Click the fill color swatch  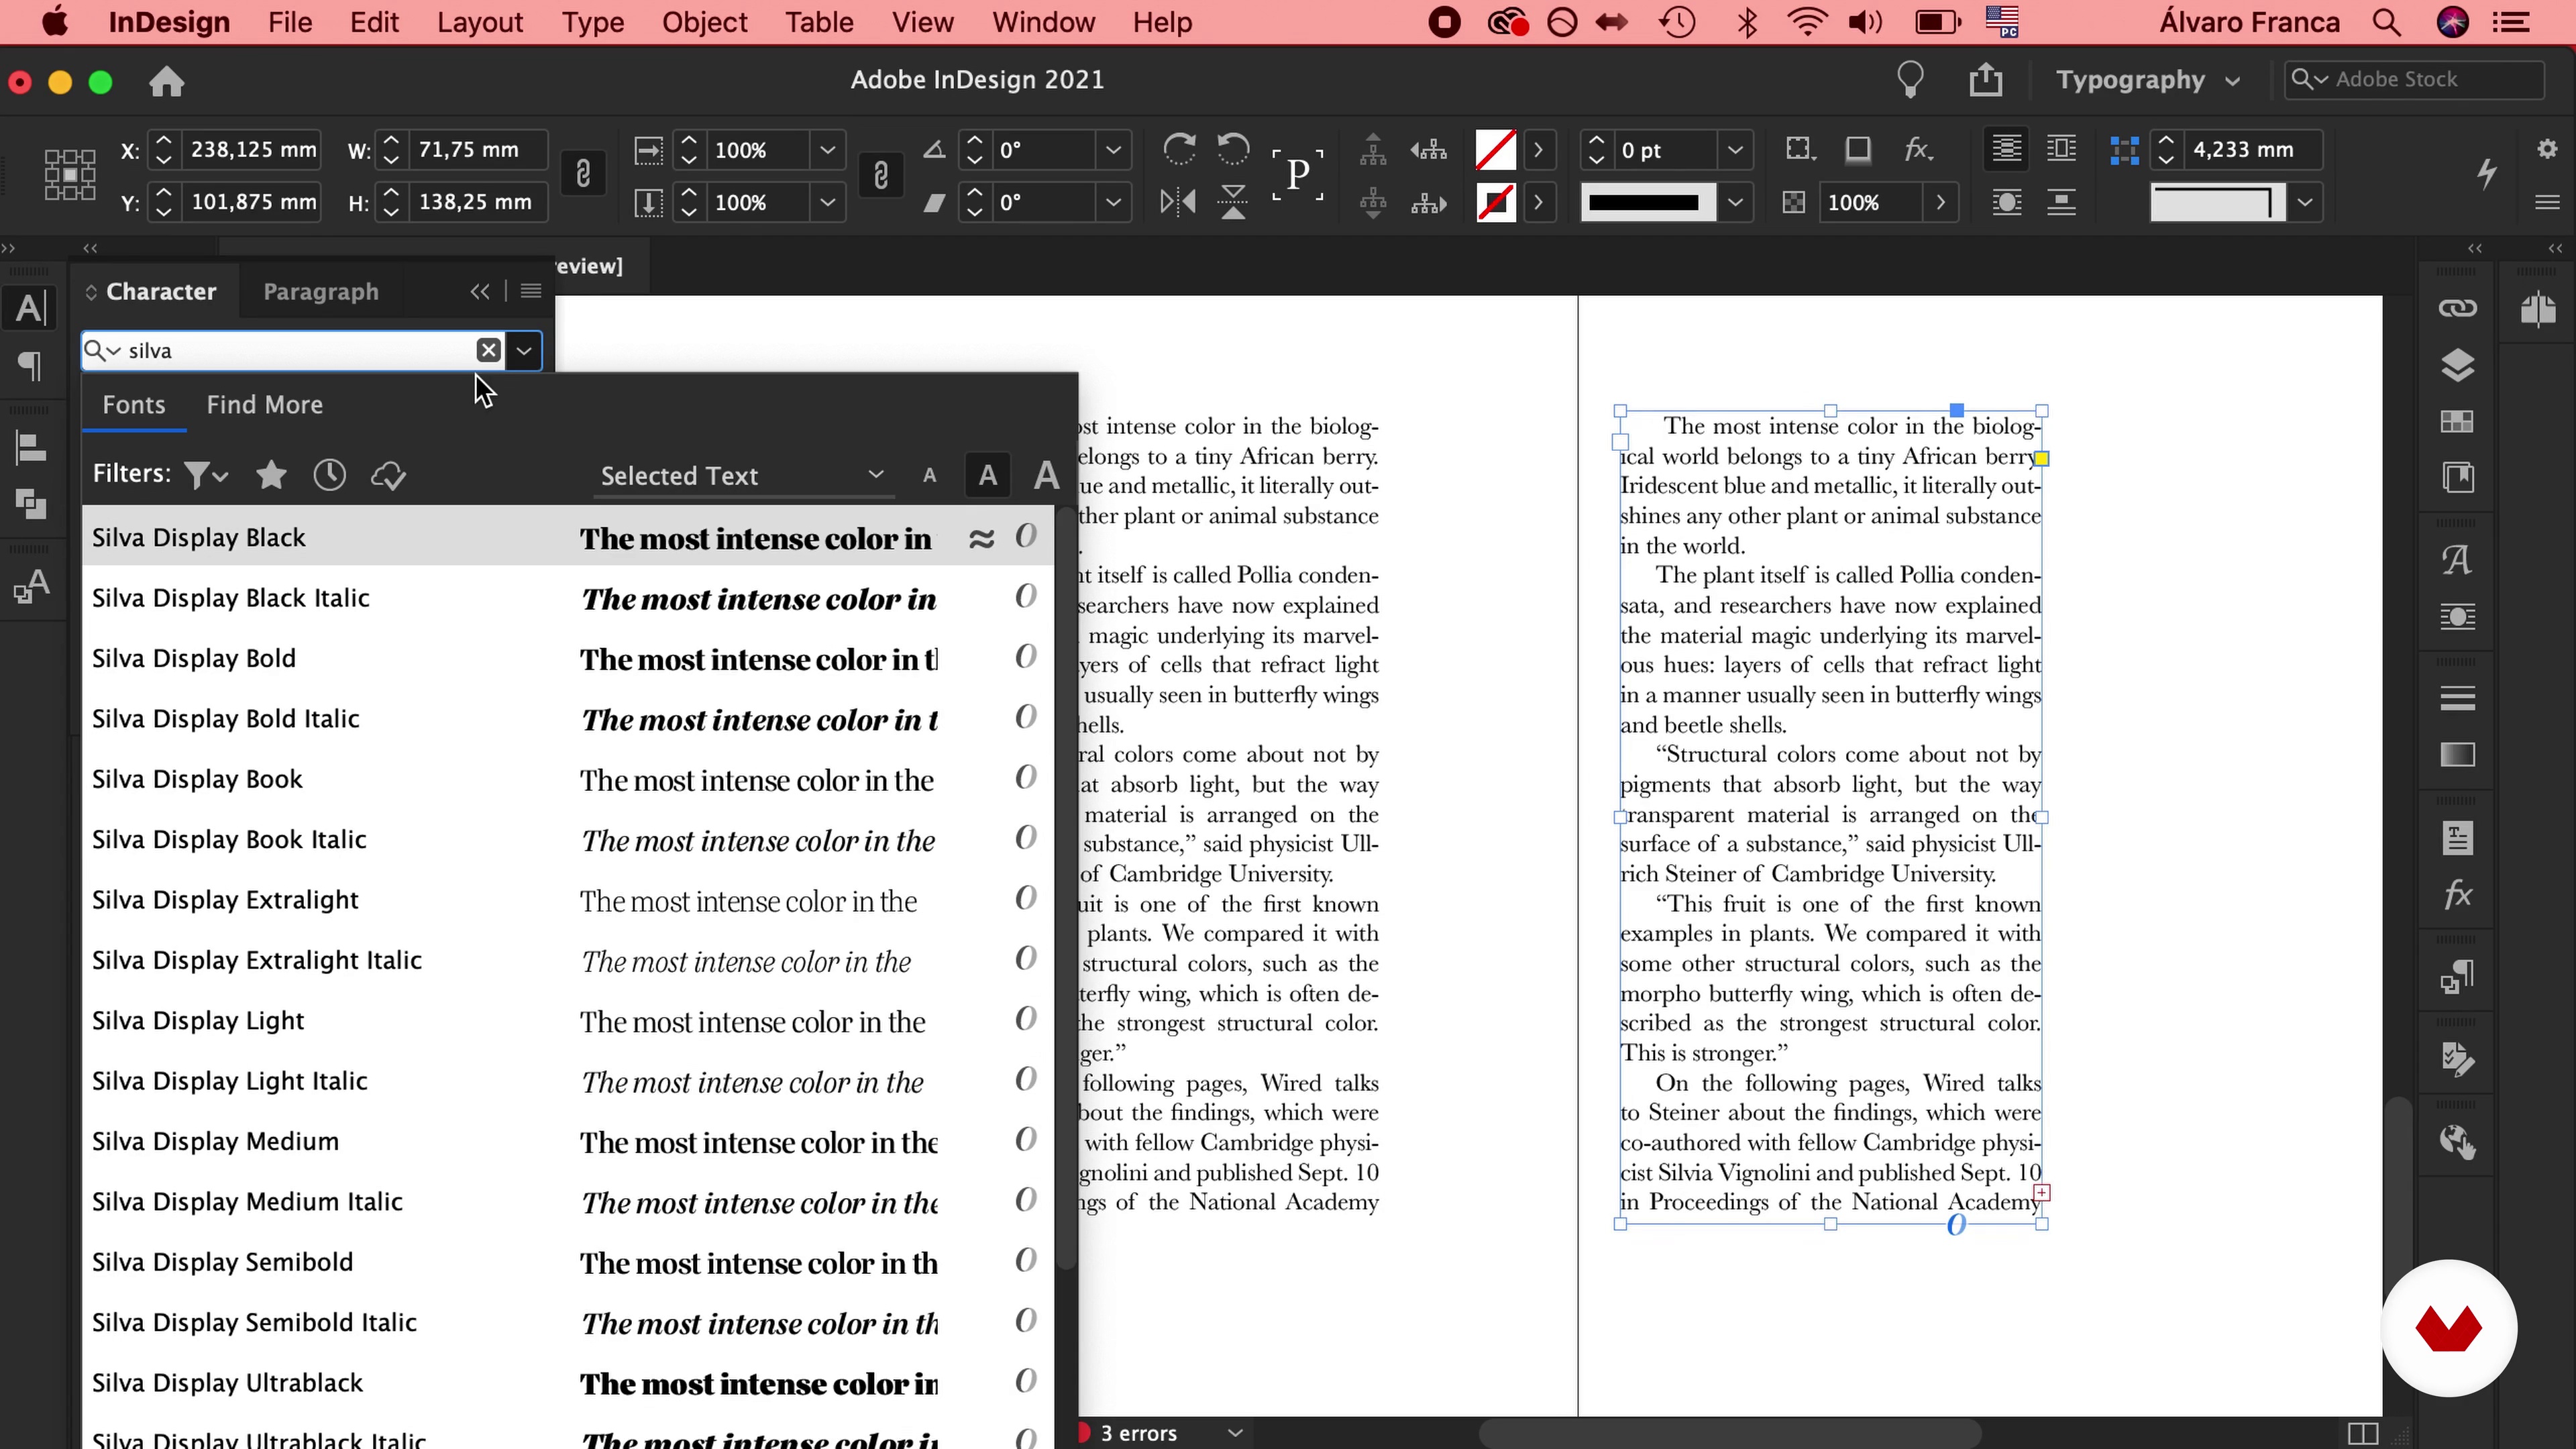(x=1496, y=150)
